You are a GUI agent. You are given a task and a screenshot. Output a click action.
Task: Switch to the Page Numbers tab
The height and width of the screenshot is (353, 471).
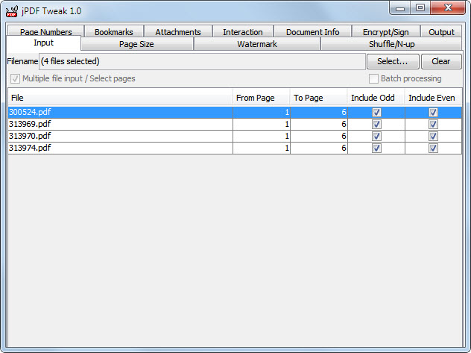pos(45,32)
